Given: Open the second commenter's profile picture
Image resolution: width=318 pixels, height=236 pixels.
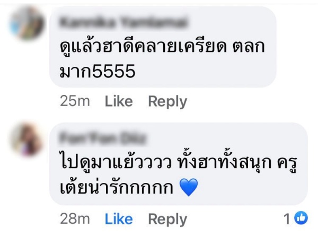Looking at the screenshot, I should tap(27, 139).
